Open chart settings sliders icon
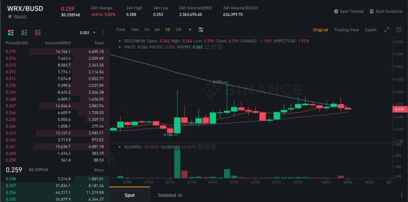This screenshot has height=202, width=408. click(x=201, y=29)
